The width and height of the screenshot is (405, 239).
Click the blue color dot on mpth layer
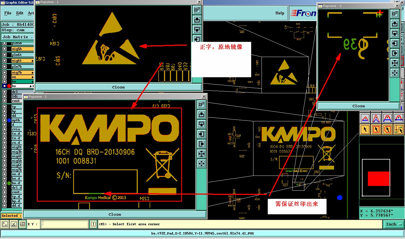[x=9, y=120]
